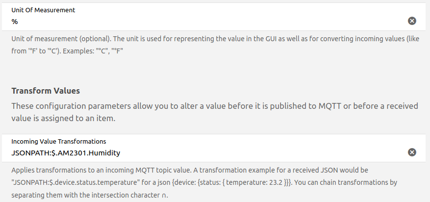430x202 pixels.
Task: Click the % value in unit field
Action: coord(15,21)
